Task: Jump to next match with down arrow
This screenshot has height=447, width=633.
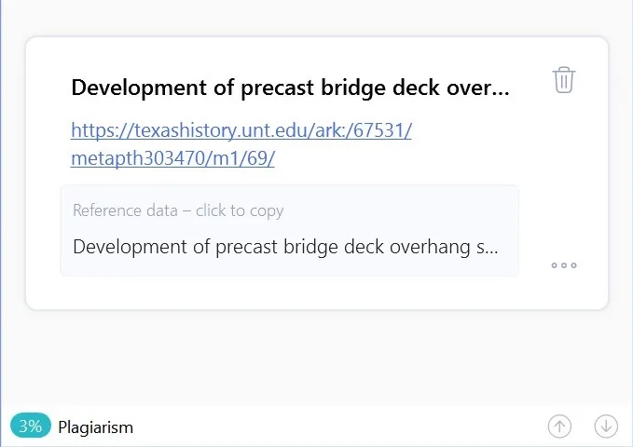Action: (606, 427)
